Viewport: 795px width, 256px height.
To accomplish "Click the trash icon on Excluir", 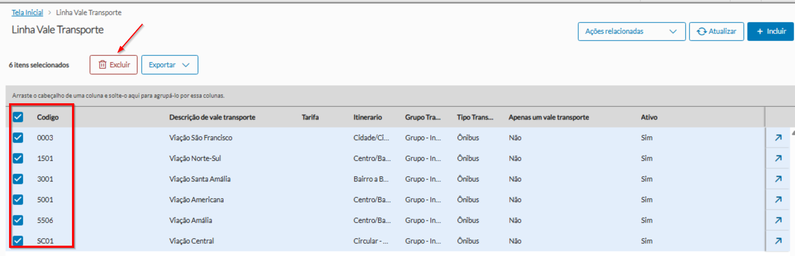I will [x=103, y=65].
